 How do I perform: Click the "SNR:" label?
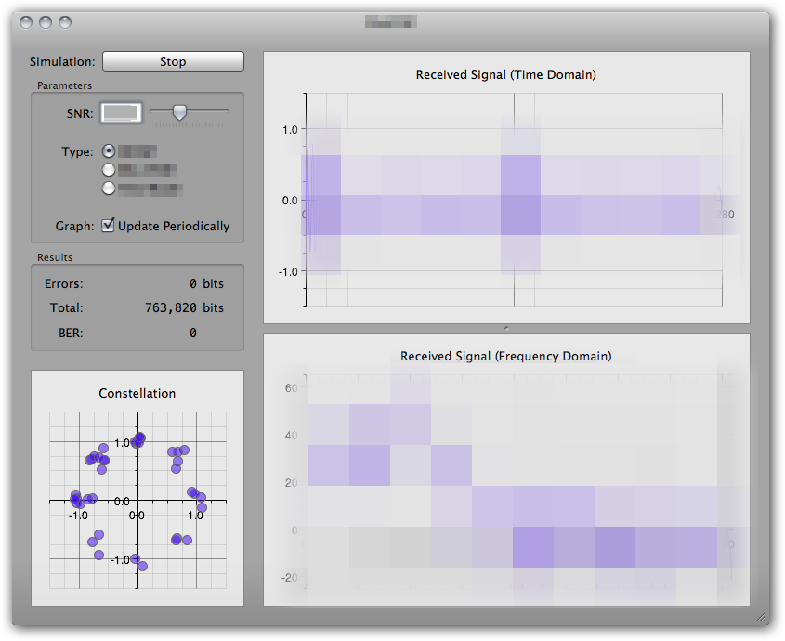[x=80, y=113]
